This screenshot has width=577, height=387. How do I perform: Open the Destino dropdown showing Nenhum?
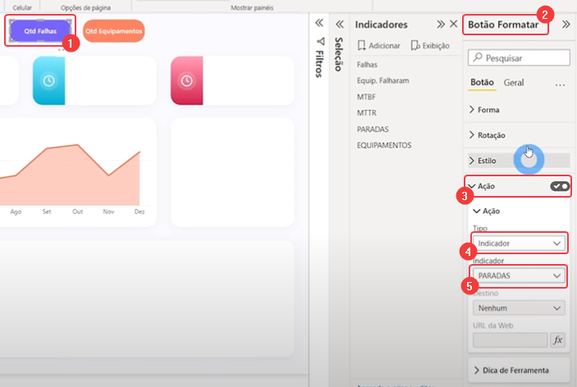[x=519, y=308]
